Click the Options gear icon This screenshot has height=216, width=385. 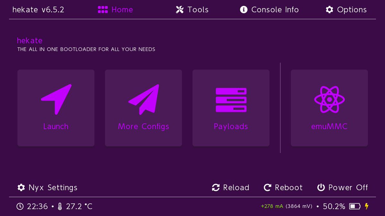329,10
